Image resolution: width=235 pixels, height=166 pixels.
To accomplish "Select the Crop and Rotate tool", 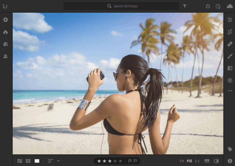I will click(x=230, y=32).
